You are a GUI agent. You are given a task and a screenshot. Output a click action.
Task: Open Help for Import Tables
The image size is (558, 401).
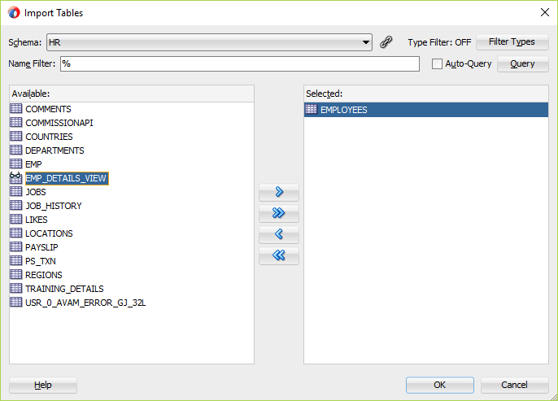pos(43,385)
